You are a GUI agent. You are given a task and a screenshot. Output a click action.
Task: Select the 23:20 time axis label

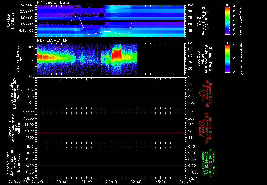point(160,182)
